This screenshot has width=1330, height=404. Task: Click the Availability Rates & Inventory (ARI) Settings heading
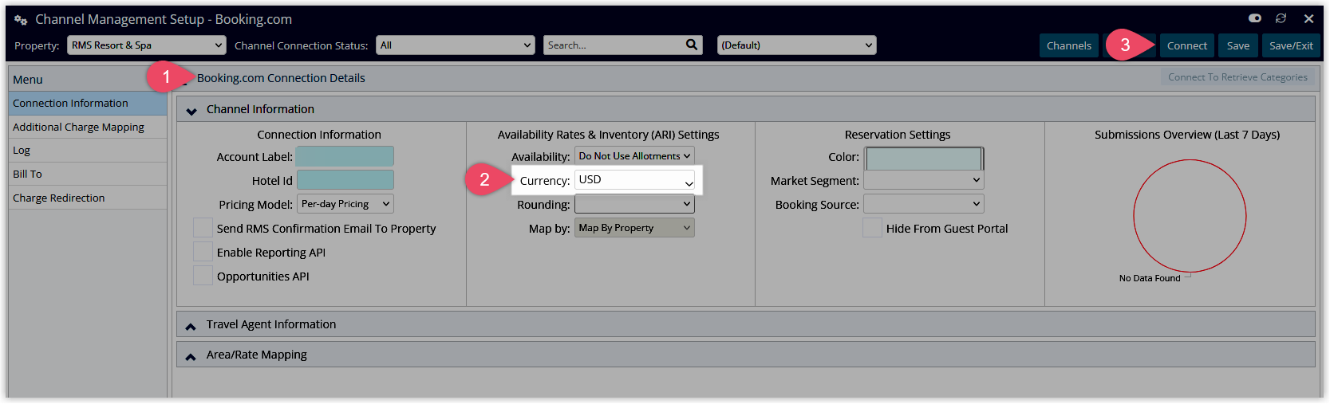coord(609,135)
